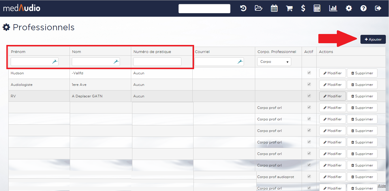Screen dimensions: 389x191
Task: Open the bar chart reports icon
Action: (333, 8)
